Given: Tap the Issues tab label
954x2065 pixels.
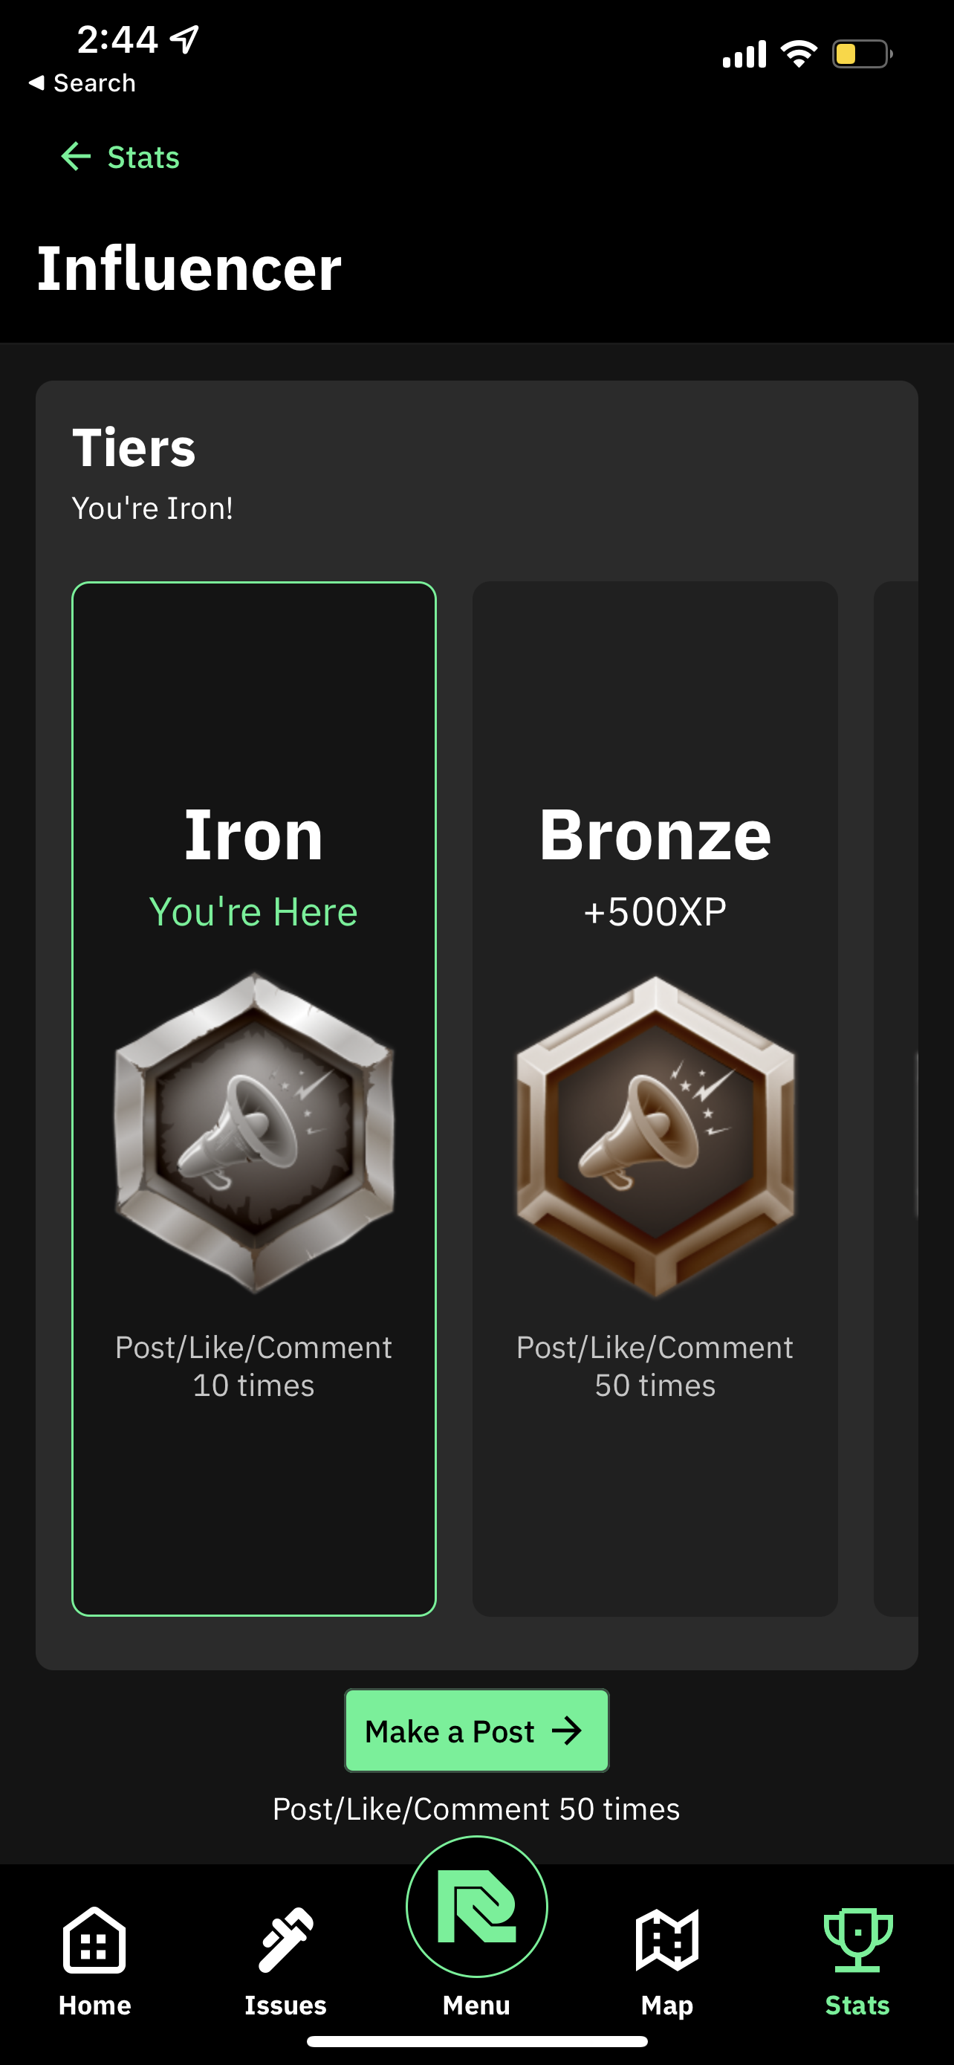Looking at the screenshot, I should pos(285,2005).
